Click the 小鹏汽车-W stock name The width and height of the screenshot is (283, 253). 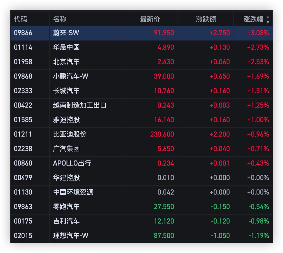tap(71, 76)
